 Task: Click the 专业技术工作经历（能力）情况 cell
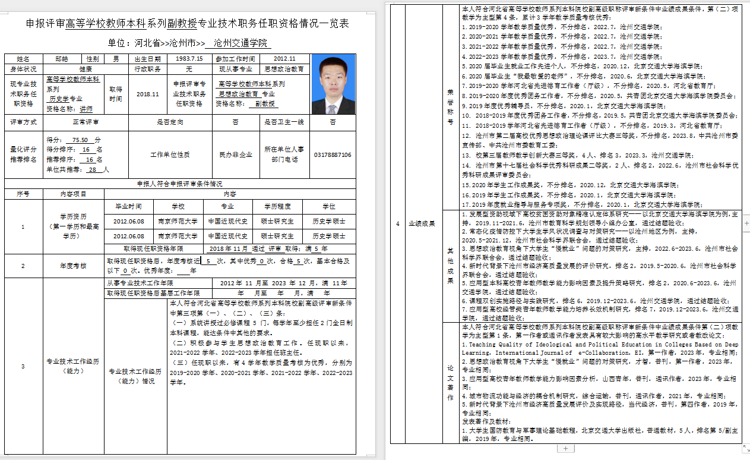(135, 376)
